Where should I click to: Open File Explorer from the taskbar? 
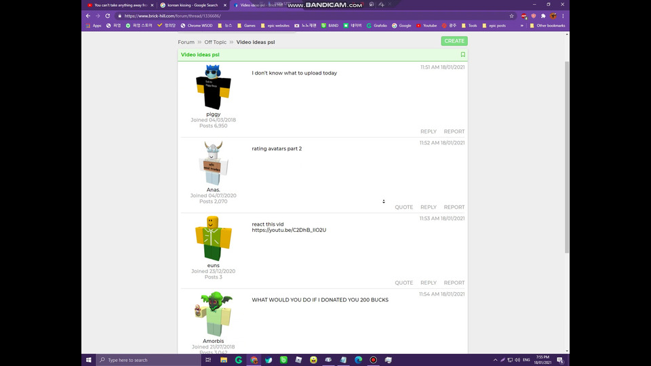tap(224, 360)
